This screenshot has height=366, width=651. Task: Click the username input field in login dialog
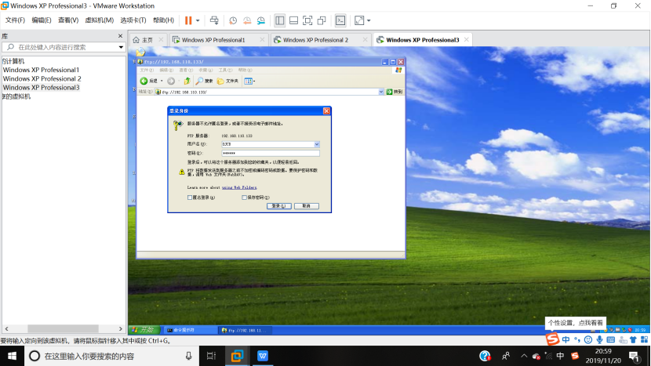point(267,144)
